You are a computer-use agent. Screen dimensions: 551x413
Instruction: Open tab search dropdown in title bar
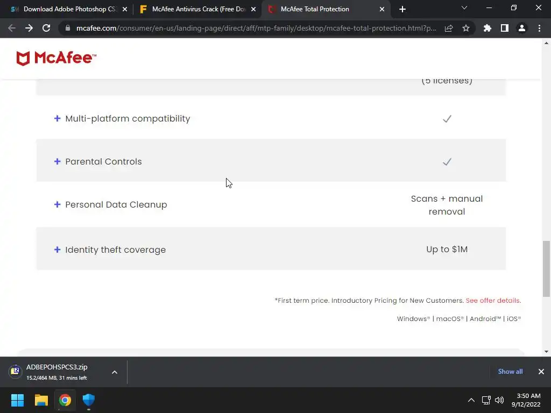464,8
